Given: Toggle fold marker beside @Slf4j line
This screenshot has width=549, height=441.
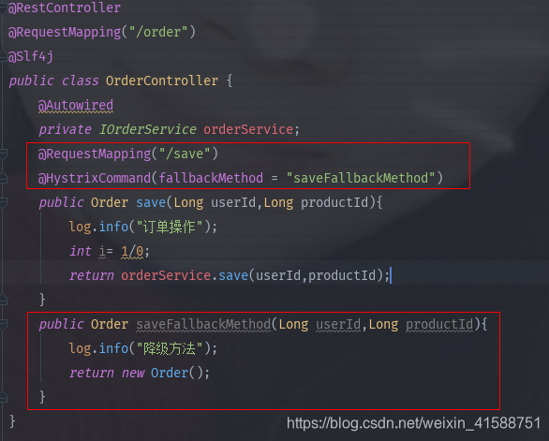Looking at the screenshot, I should 3,56.
